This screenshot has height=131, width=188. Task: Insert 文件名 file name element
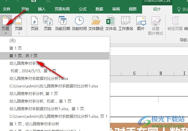(x=111, y=23)
